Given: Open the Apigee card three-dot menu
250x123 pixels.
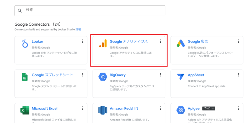Looking at the screenshot, I should point(238,108).
